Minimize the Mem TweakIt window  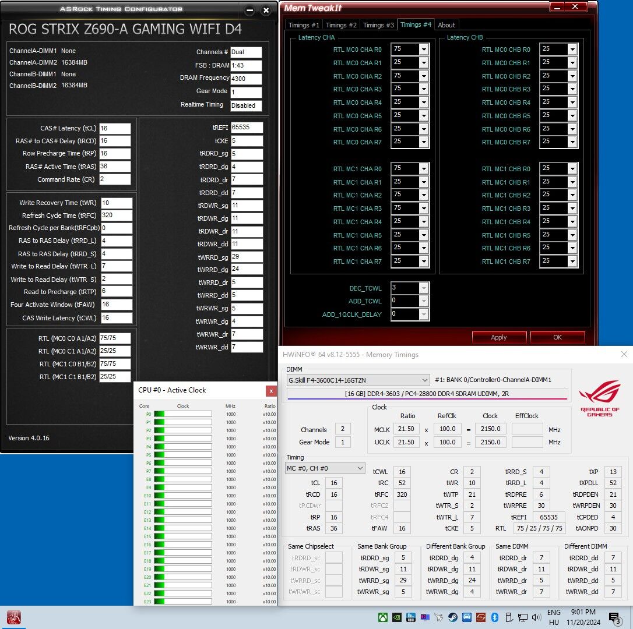click(x=557, y=7)
